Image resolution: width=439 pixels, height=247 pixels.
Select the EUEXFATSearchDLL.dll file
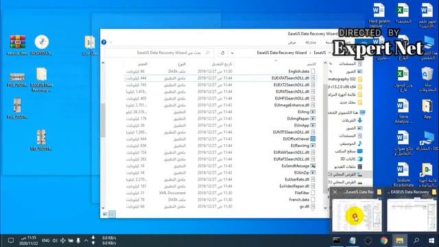point(290,78)
